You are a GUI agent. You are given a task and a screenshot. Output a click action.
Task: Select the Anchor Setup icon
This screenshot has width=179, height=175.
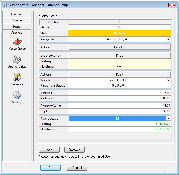click(17, 60)
